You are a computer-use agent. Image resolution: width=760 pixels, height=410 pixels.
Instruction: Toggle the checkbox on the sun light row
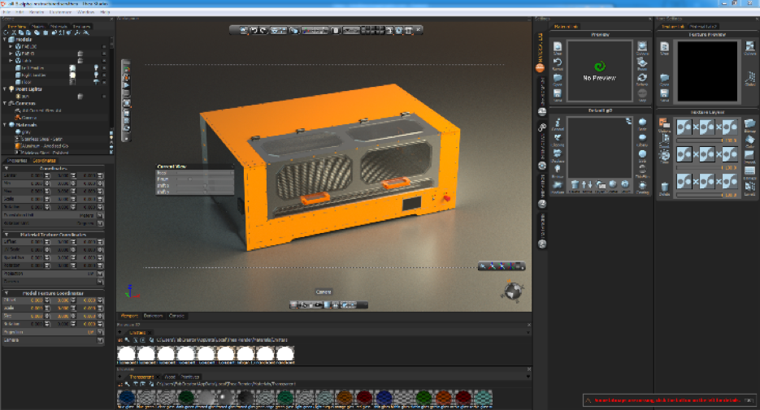click(104, 96)
